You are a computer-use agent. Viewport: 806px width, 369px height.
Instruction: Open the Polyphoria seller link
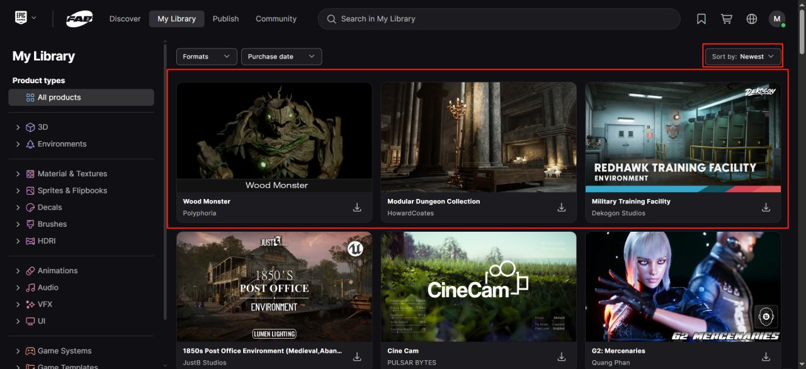(x=200, y=213)
